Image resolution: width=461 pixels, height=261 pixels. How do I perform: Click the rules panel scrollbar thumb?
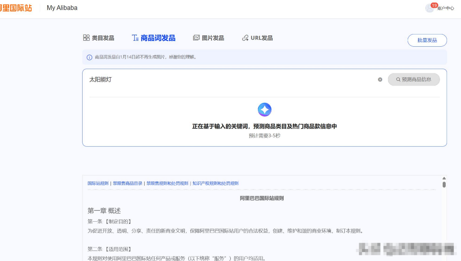[444, 185]
